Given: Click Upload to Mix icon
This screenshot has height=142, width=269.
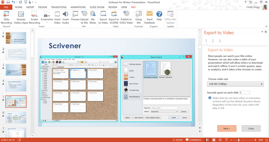Looking at the screenshot, I should (84, 14).
